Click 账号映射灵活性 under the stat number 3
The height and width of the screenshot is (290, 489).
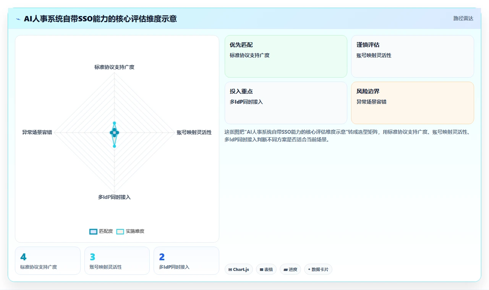106,267
